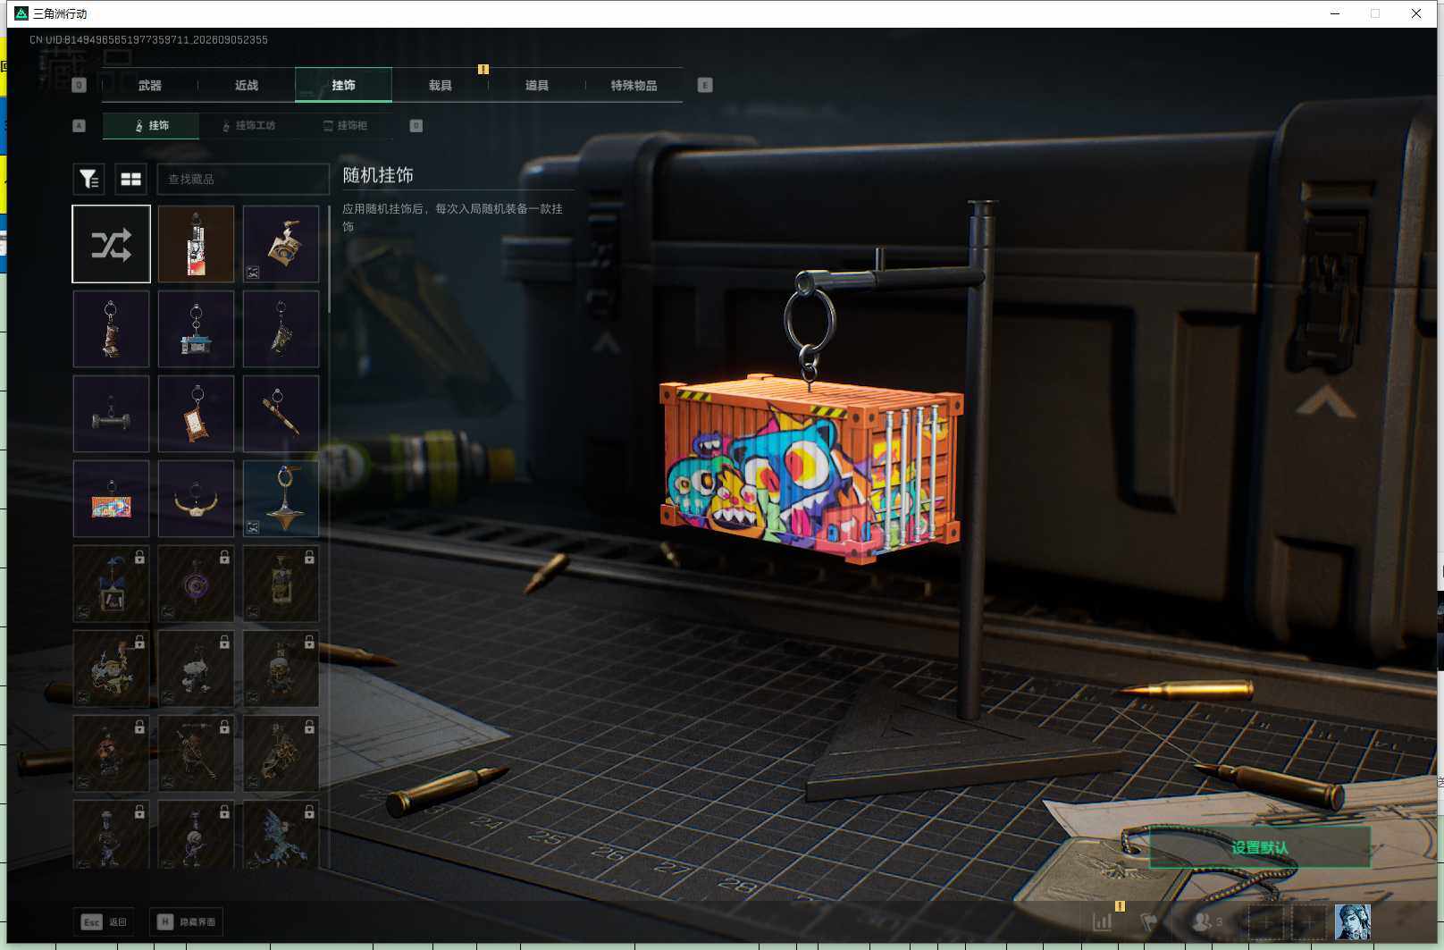Open the 挂饰工坊 workshop sub-tab

249,126
